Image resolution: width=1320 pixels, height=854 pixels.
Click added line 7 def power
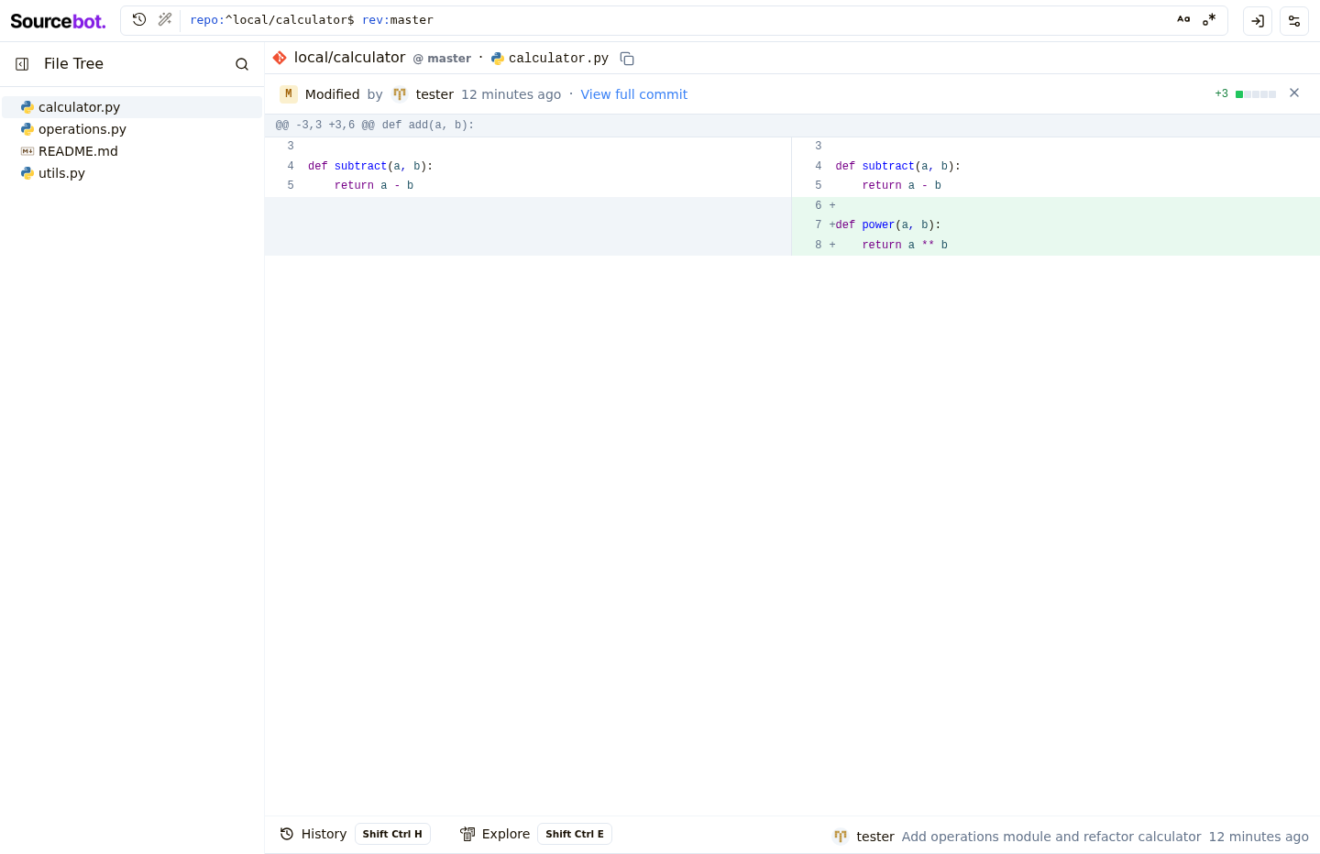coord(1056,225)
